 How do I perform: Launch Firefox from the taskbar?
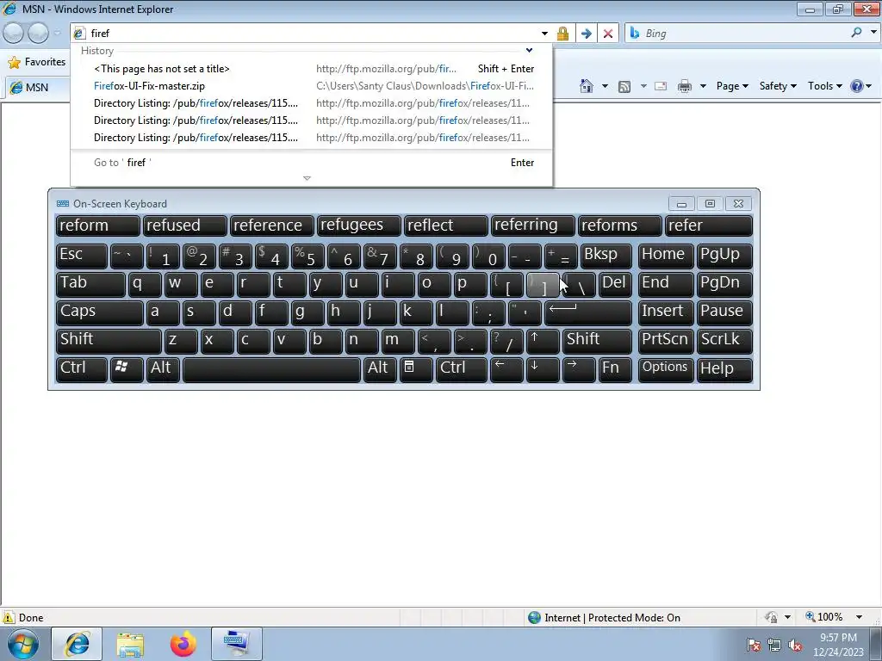pyautogui.click(x=183, y=644)
